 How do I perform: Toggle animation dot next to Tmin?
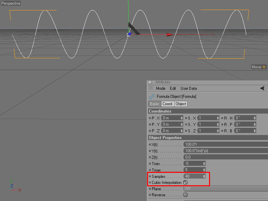click(x=150, y=164)
